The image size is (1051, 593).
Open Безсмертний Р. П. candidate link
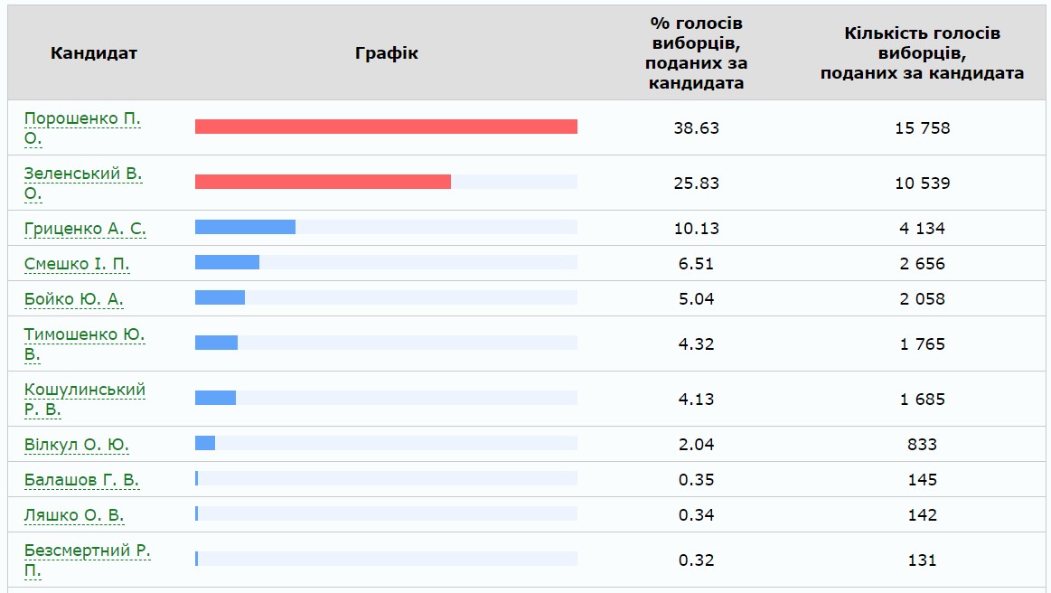(x=87, y=551)
